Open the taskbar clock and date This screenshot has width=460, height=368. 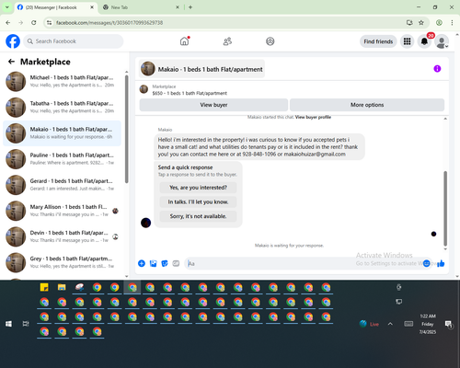(428, 324)
